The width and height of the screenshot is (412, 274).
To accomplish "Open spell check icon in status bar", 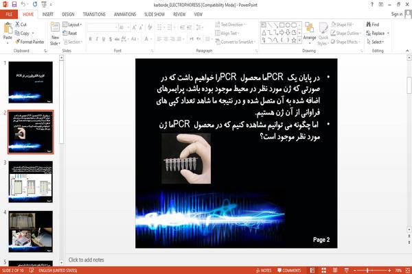I will click(x=32, y=271).
